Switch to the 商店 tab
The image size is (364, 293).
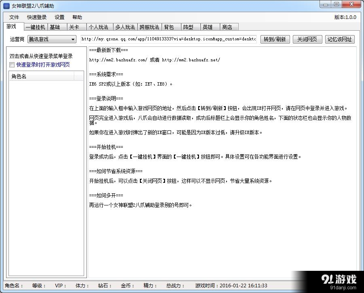click(x=229, y=27)
